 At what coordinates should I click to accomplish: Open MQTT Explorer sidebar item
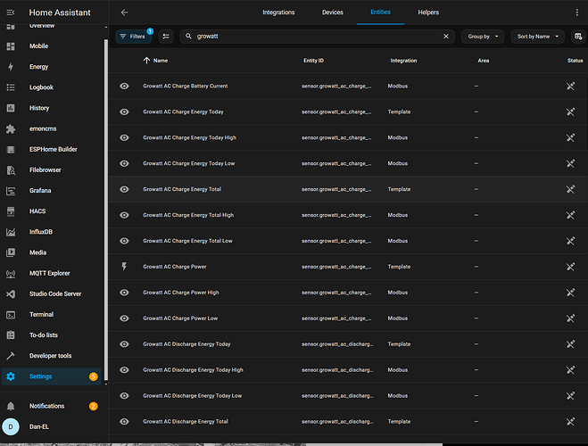(x=49, y=273)
